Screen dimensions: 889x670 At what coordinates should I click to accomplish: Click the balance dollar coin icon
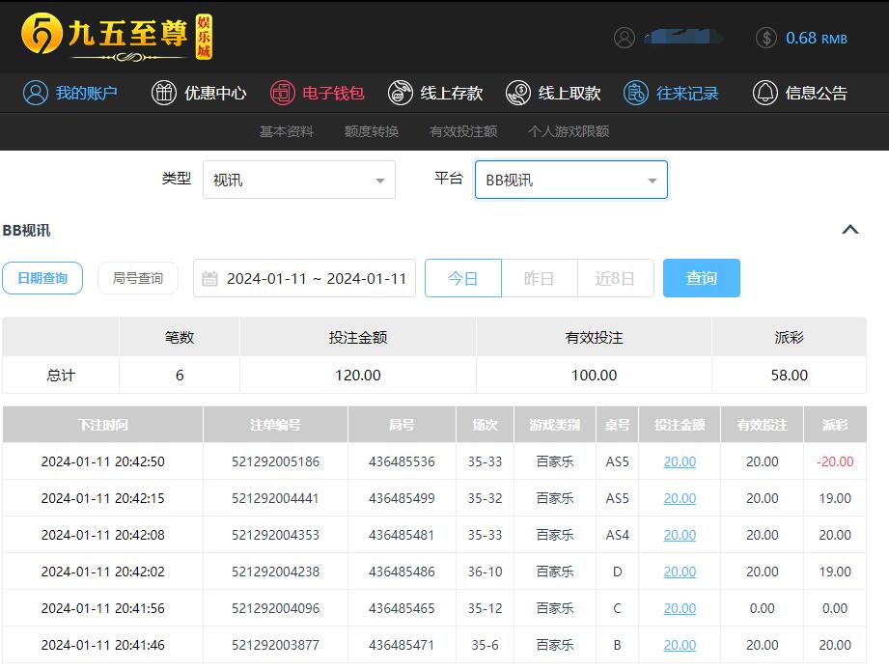766,38
